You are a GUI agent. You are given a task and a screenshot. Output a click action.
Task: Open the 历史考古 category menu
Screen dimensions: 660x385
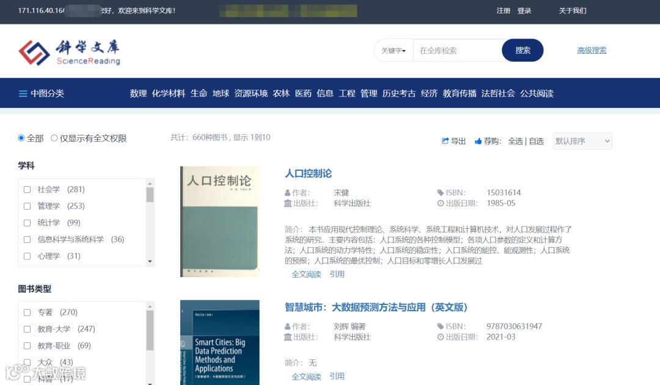pos(399,93)
